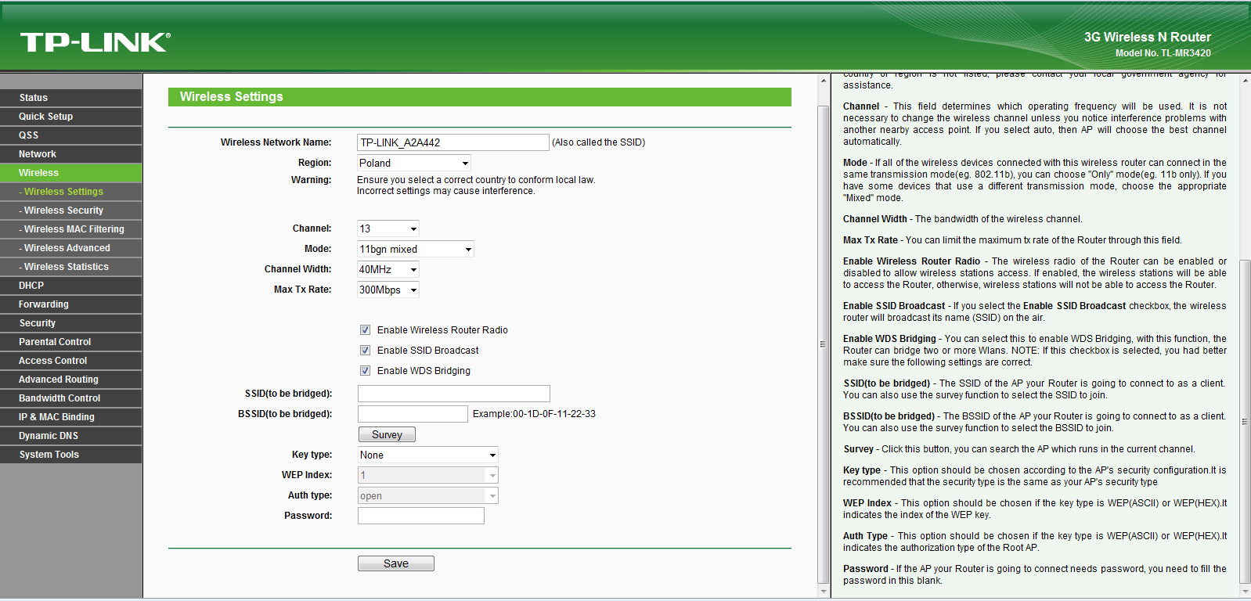This screenshot has height=601, width=1251.
Task: Open System Tools menu
Action: pos(71,455)
